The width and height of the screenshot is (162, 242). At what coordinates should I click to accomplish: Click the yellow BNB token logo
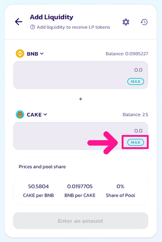coord(20,53)
